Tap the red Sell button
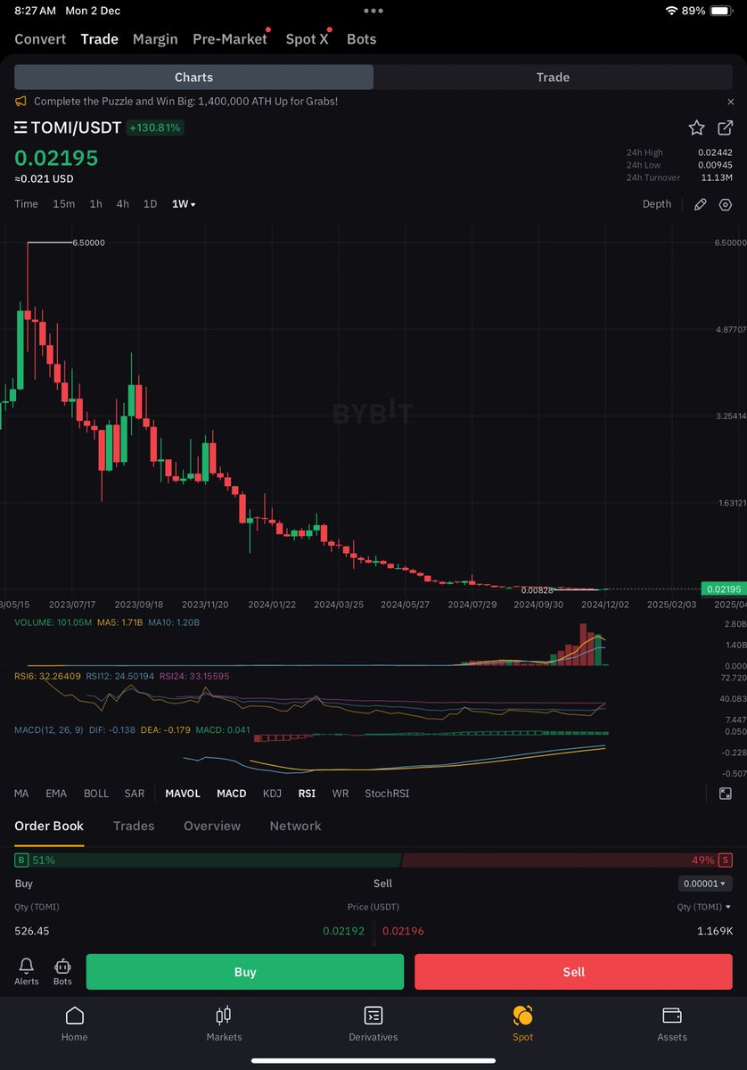The width and height of the screenshot is (747, 1070). (x=573, y=972)
